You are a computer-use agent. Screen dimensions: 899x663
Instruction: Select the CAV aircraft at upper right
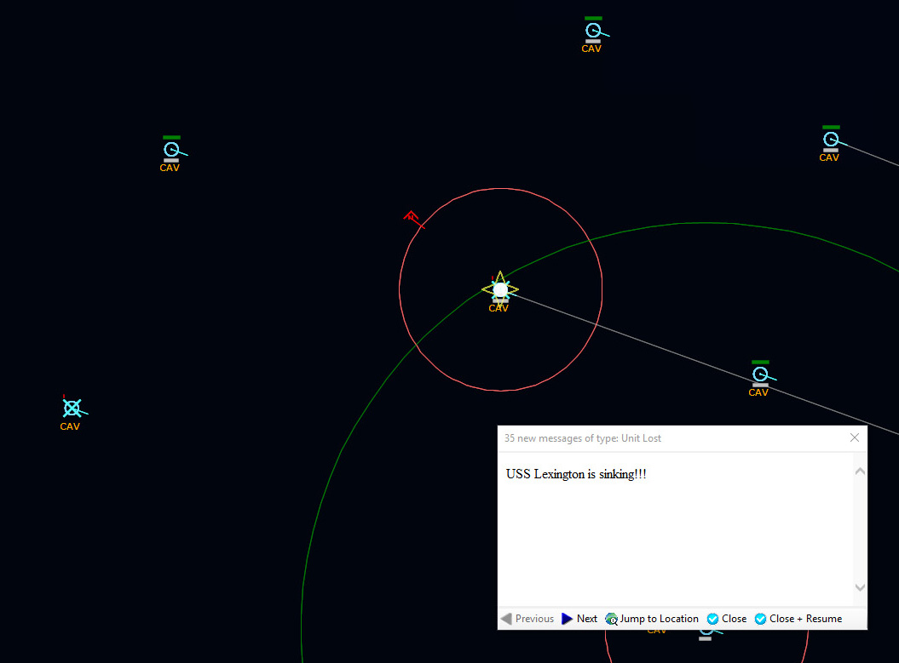[x=832, y=139]
